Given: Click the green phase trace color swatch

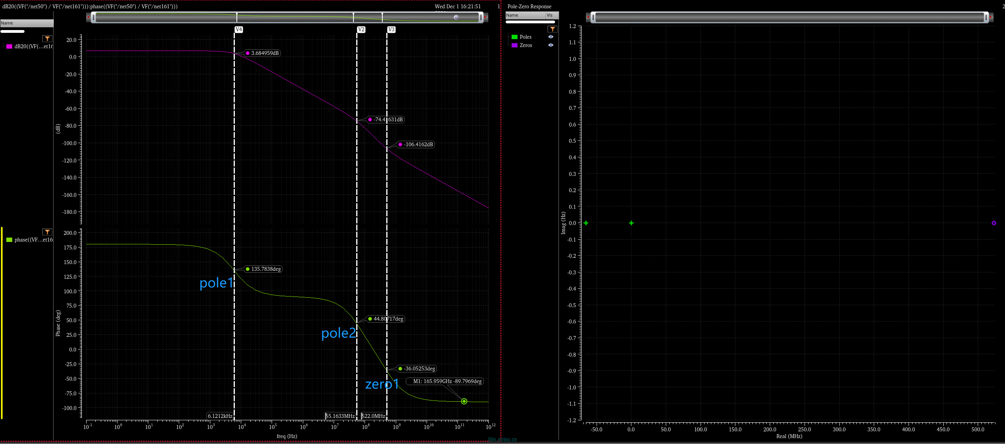Looking at the screenshot, I should pos(9,240).
